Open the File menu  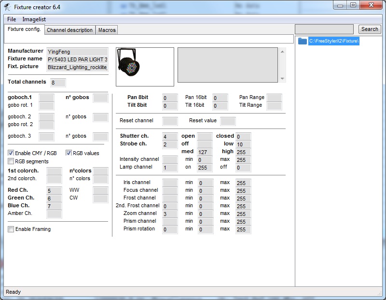[12, 19]
